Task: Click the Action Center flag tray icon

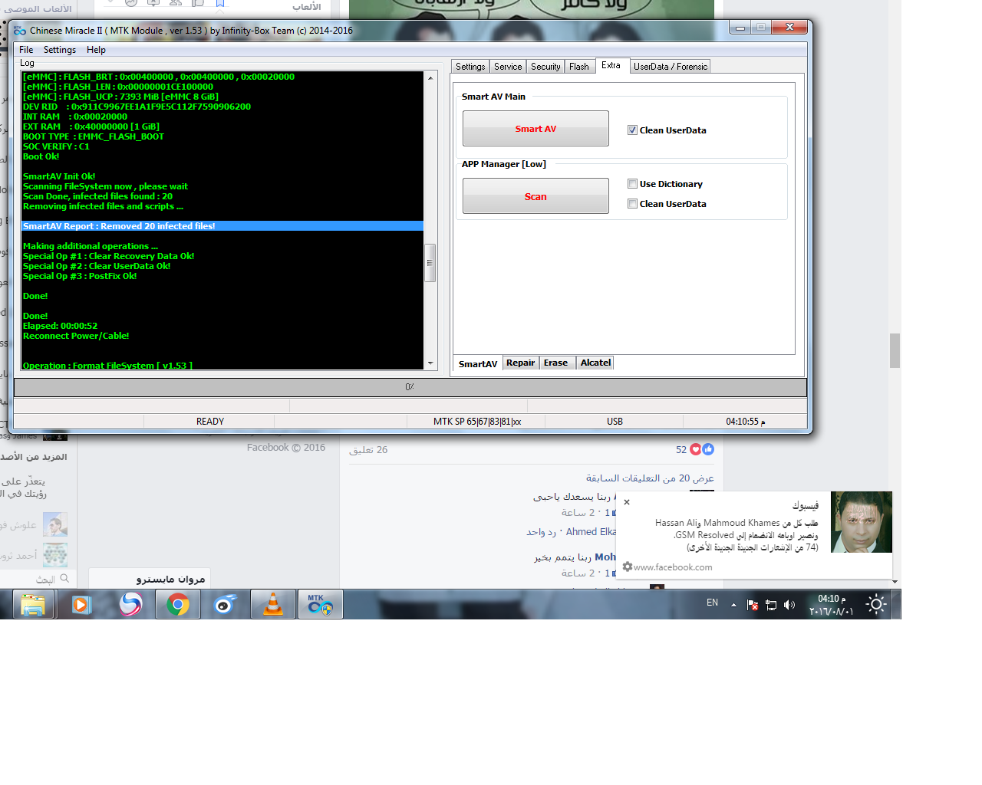Action: 753,605
